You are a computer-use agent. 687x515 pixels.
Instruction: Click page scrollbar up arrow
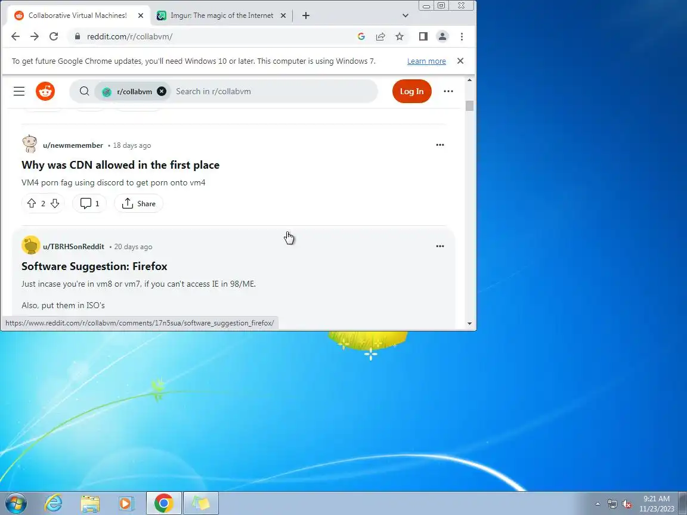pyautogui.click(x=470, y=80)
